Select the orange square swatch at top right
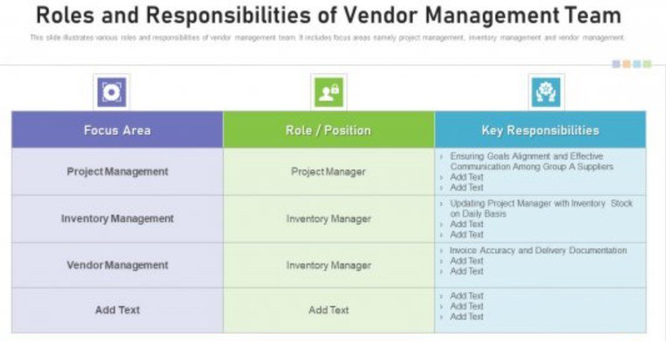Viewport: 666px width, 341px height. [x=626, y=64]
